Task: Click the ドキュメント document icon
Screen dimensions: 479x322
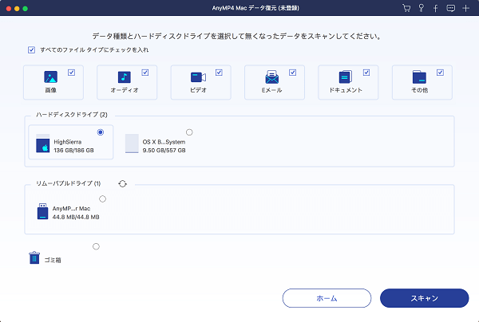Action: tap(346, 77)
